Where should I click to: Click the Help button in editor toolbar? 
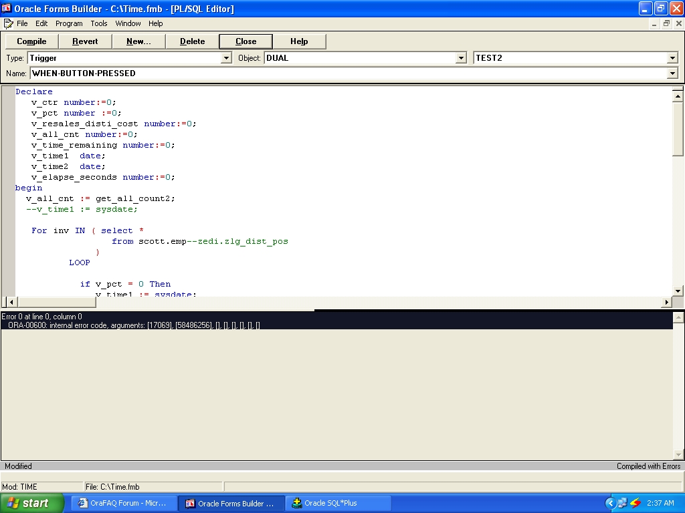click(x=299, y=41)
